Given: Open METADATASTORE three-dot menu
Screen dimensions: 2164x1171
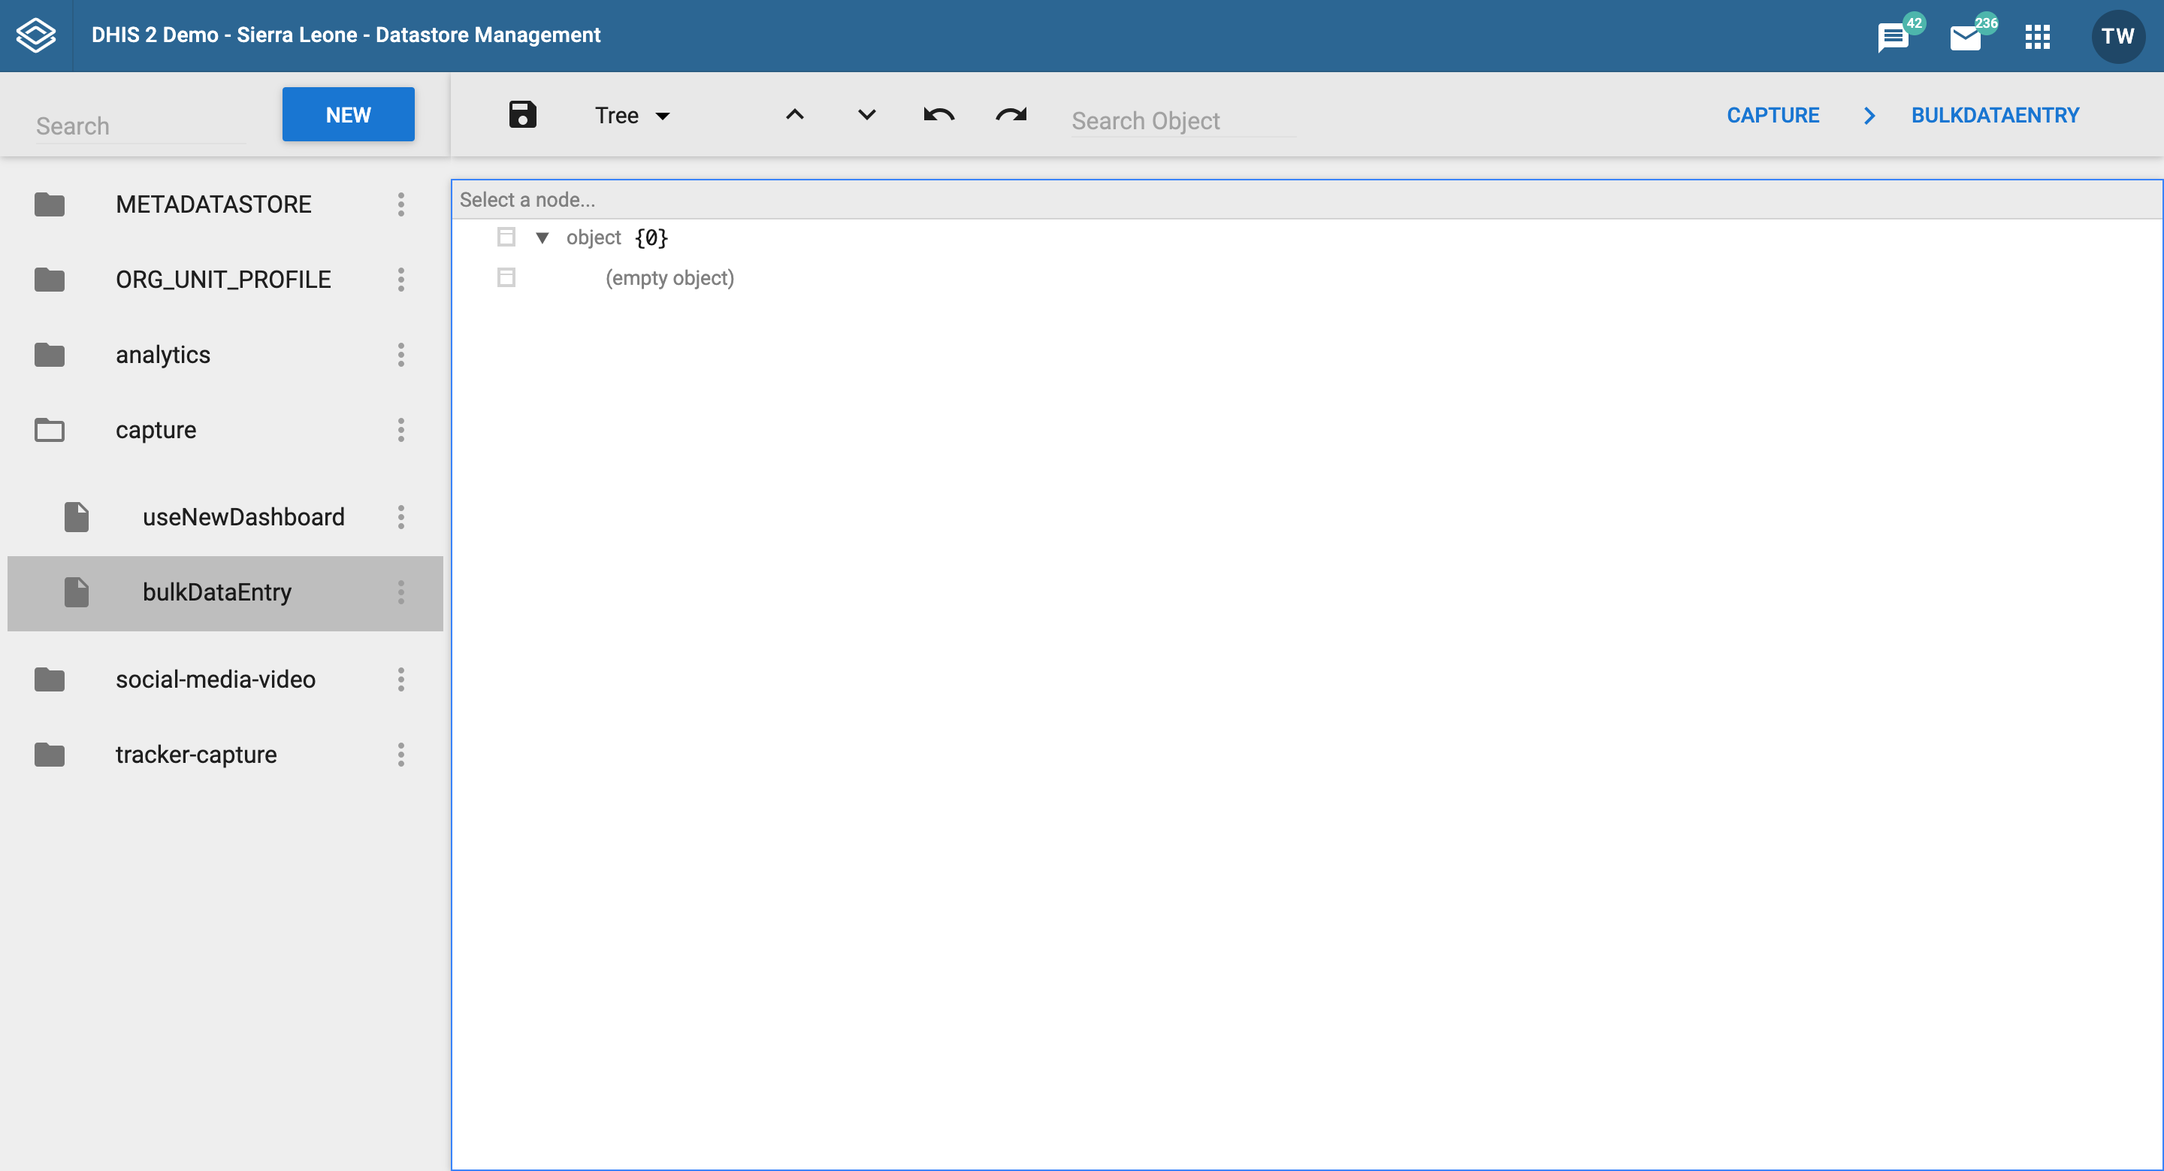Looking at the screenshot, I should (401, 204).
